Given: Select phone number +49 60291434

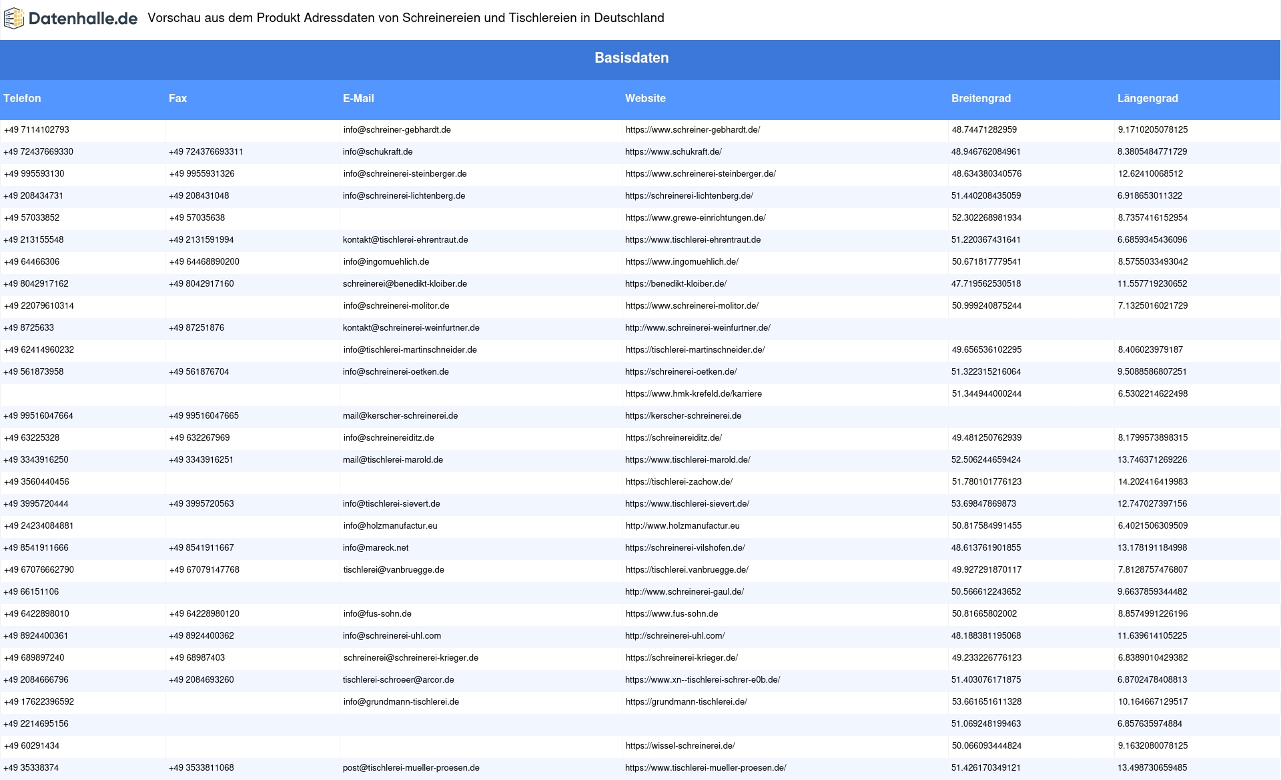Looking at the screenshot, I should [x=31, y=746].
